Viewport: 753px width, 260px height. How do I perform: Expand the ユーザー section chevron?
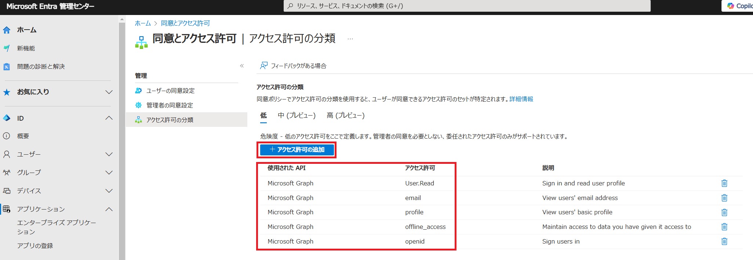[x=109, y=154]
